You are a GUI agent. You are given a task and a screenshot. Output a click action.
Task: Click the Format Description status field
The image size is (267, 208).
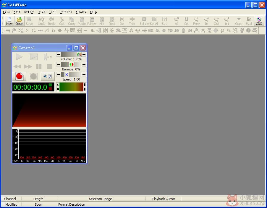point(72,204)
